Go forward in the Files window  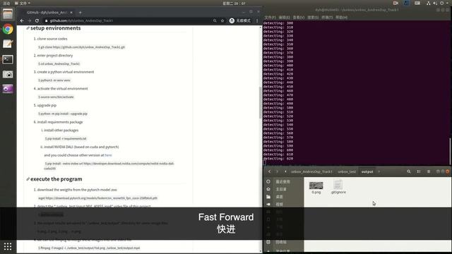tap(277, 171)
